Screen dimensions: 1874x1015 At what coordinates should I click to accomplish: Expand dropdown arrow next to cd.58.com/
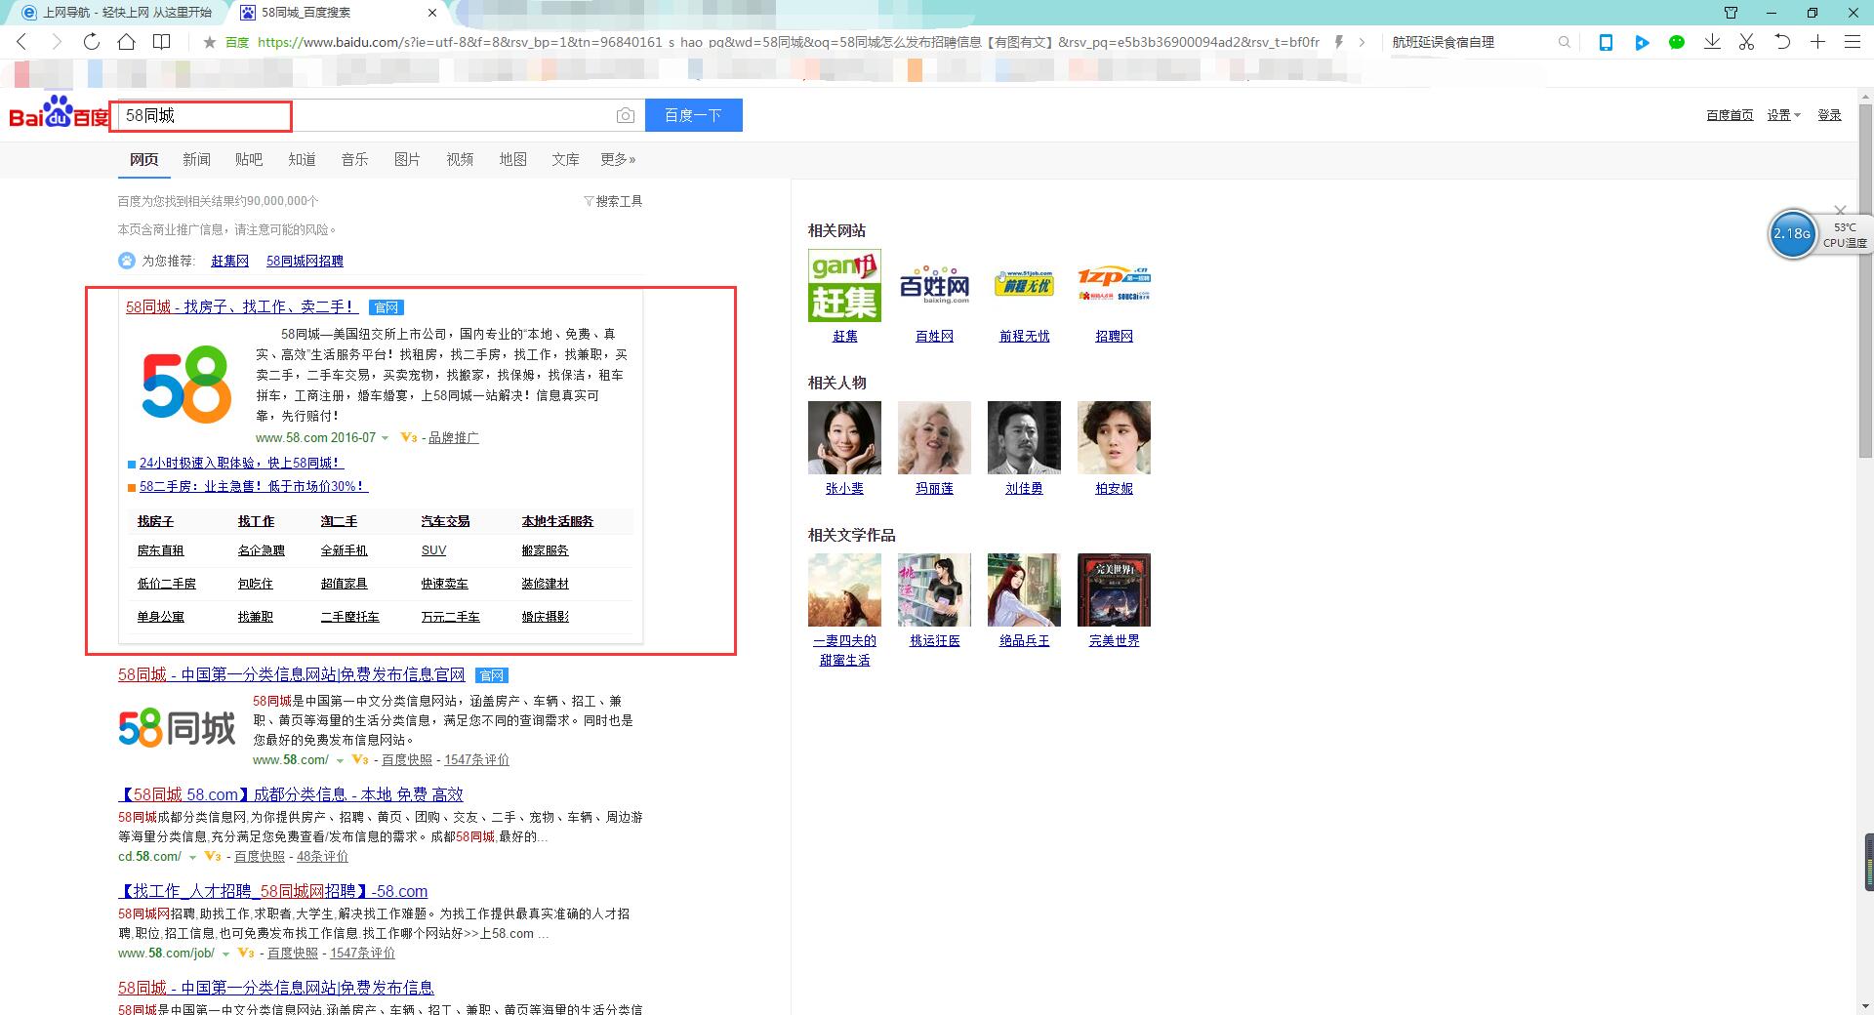click(192, 857)
